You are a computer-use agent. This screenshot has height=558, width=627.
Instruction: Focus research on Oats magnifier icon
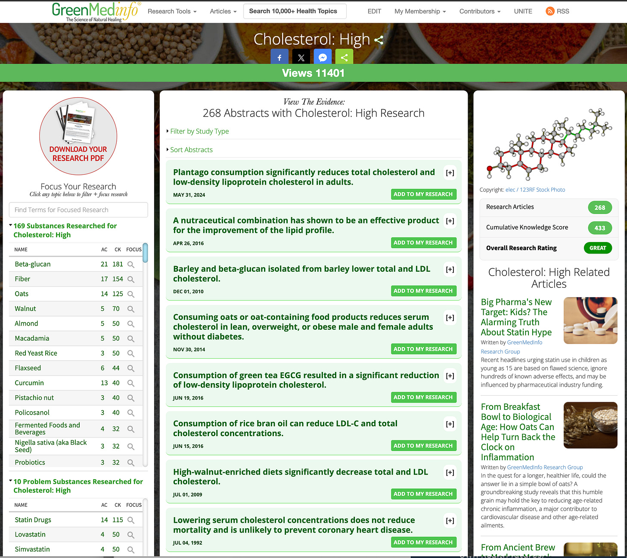pos(131,294)
